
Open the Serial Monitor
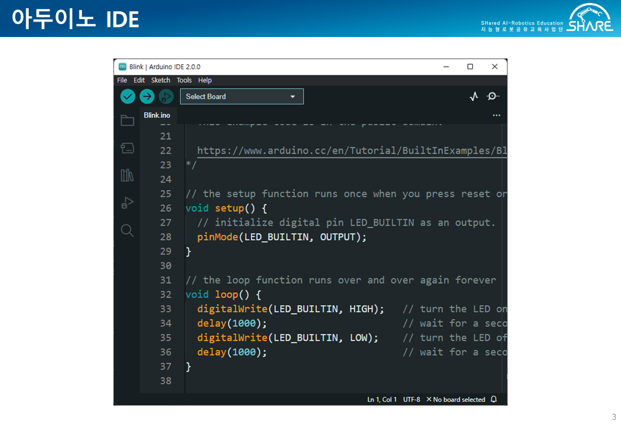493,96
